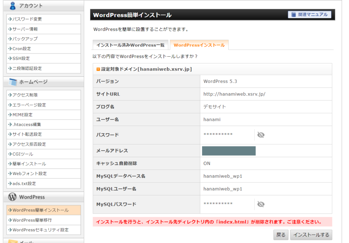Reveal the MySQL password with the eye icon

click(261, 204)
